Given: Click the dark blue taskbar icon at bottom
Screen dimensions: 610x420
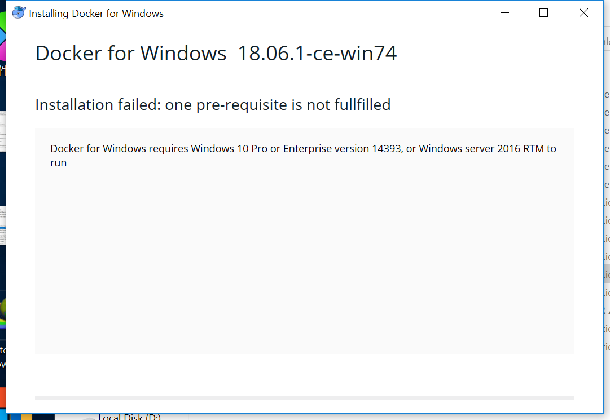Looking at the screenshot, I should click(x=16, y=417).
